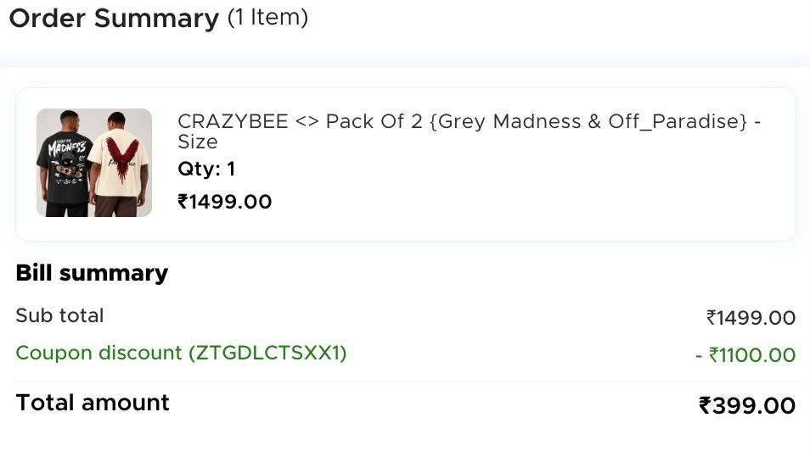The image size is (810, 451).
Task: Click the product card's empty area
Action: (x=516, y=201)
